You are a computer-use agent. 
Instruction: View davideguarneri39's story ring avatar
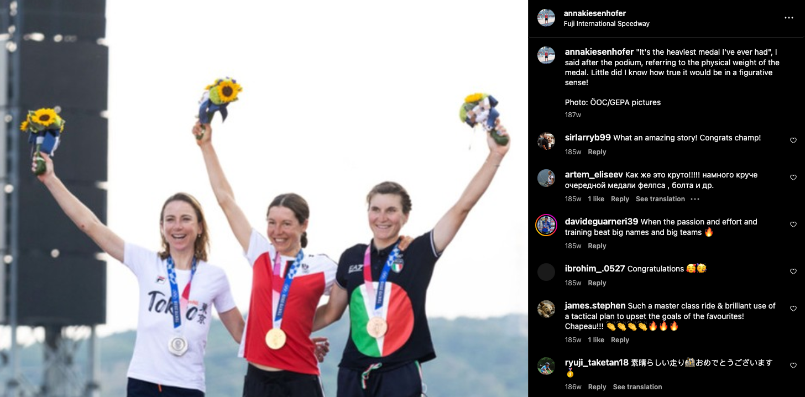(546, 225)
